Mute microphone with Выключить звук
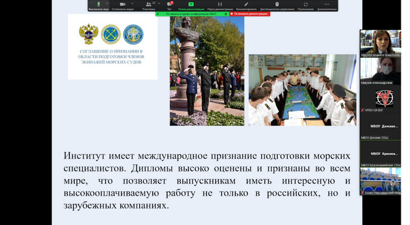 [99, 6]
